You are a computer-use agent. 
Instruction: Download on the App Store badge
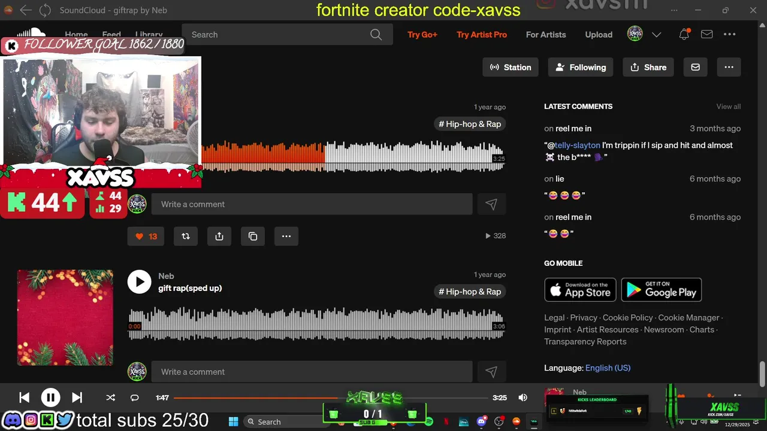click(x=581, y=290)
